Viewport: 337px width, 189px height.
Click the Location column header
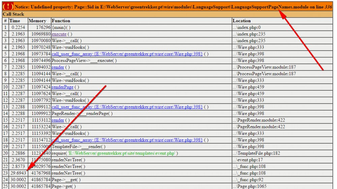[x=242, y=21]
